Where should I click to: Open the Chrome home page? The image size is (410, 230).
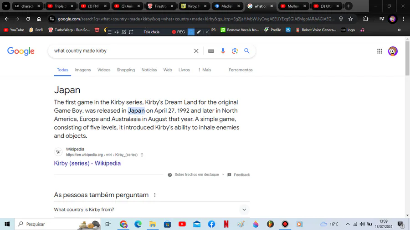point(39,19)
